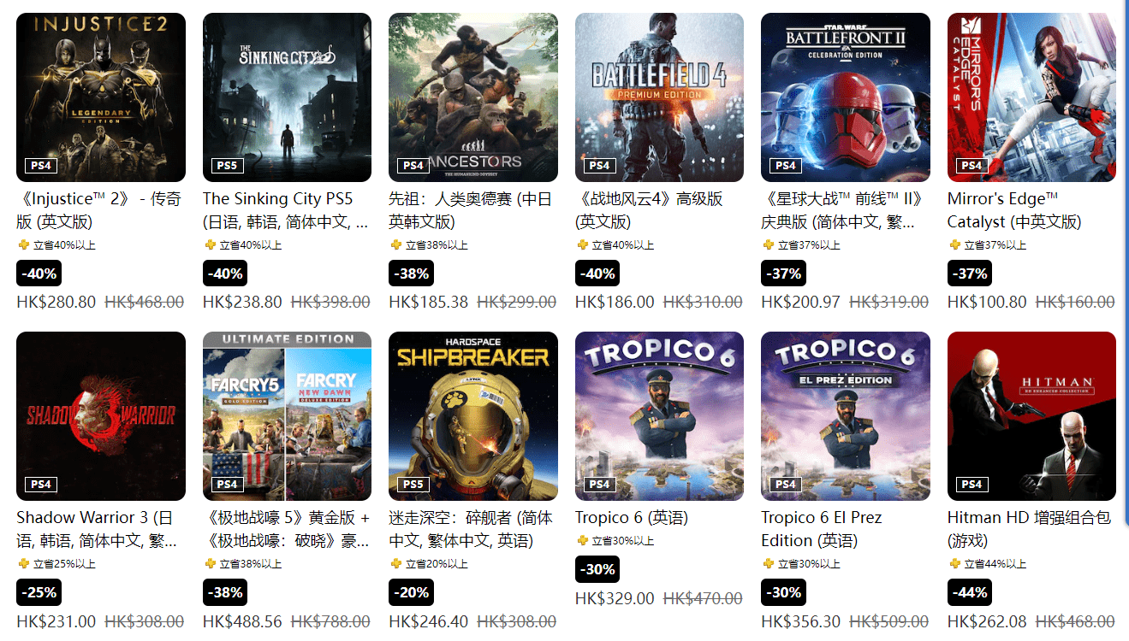Click the -38% badge under Far Cry 5 bundle
1129x641 pixels.
click(x=225, y=592)
